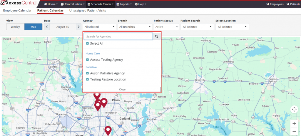The height and width of the screenshot is (136, 301).
Task: Switch to Unassigned Patient Visits tab
Action: pos(88,11)
